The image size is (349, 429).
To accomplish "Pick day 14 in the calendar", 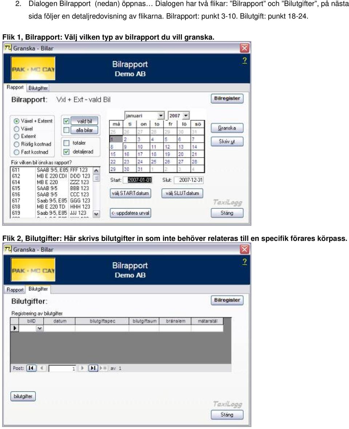I will coord(197,147).
